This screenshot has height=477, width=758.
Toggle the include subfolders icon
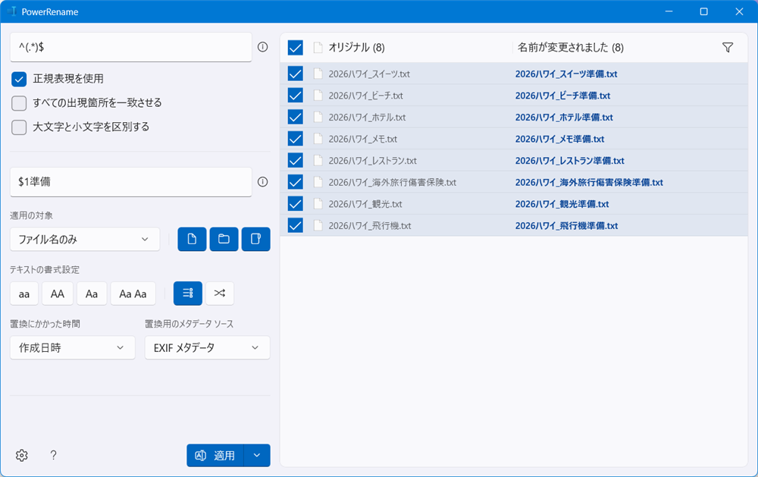(256, 239)
